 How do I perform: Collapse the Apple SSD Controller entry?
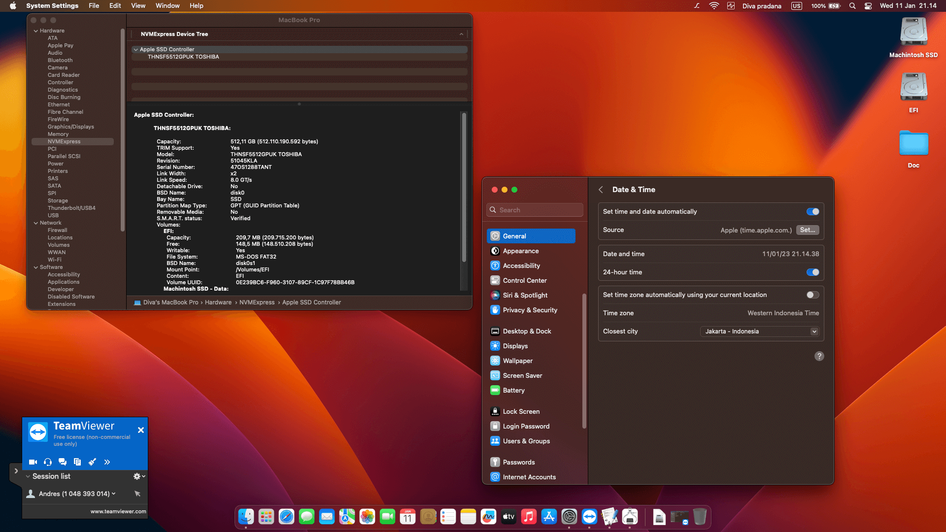point(135,49)
